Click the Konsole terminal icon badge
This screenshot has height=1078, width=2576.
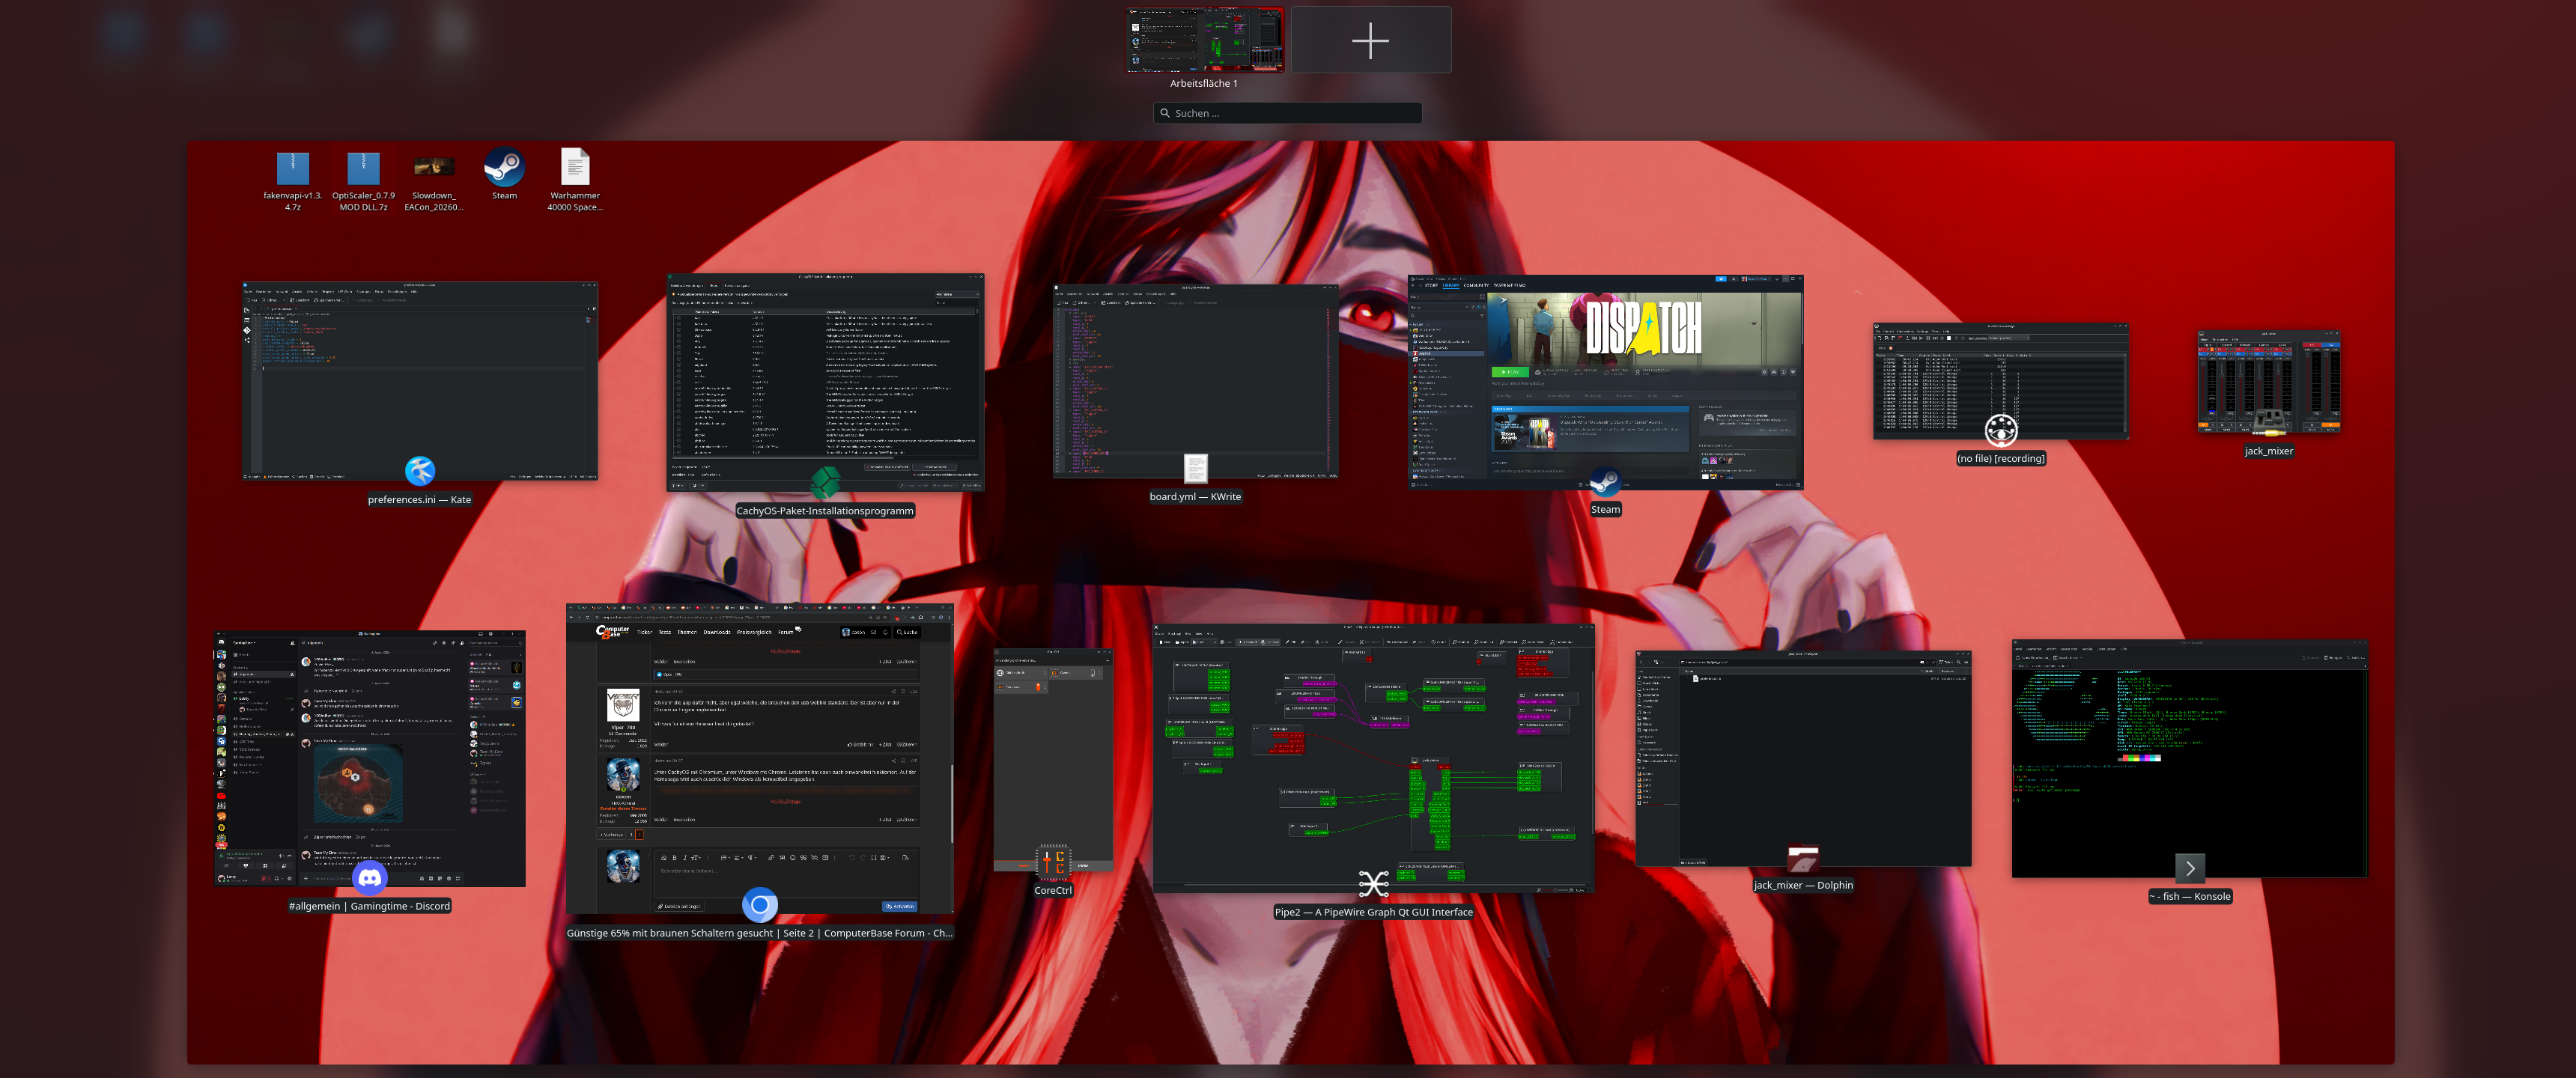[x=2190, y=868]
